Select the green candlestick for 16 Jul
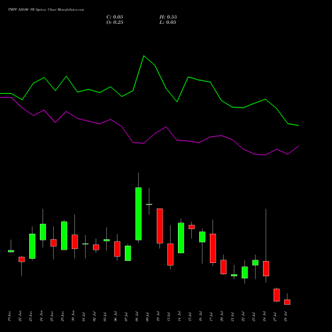 (x=203, y=237)
